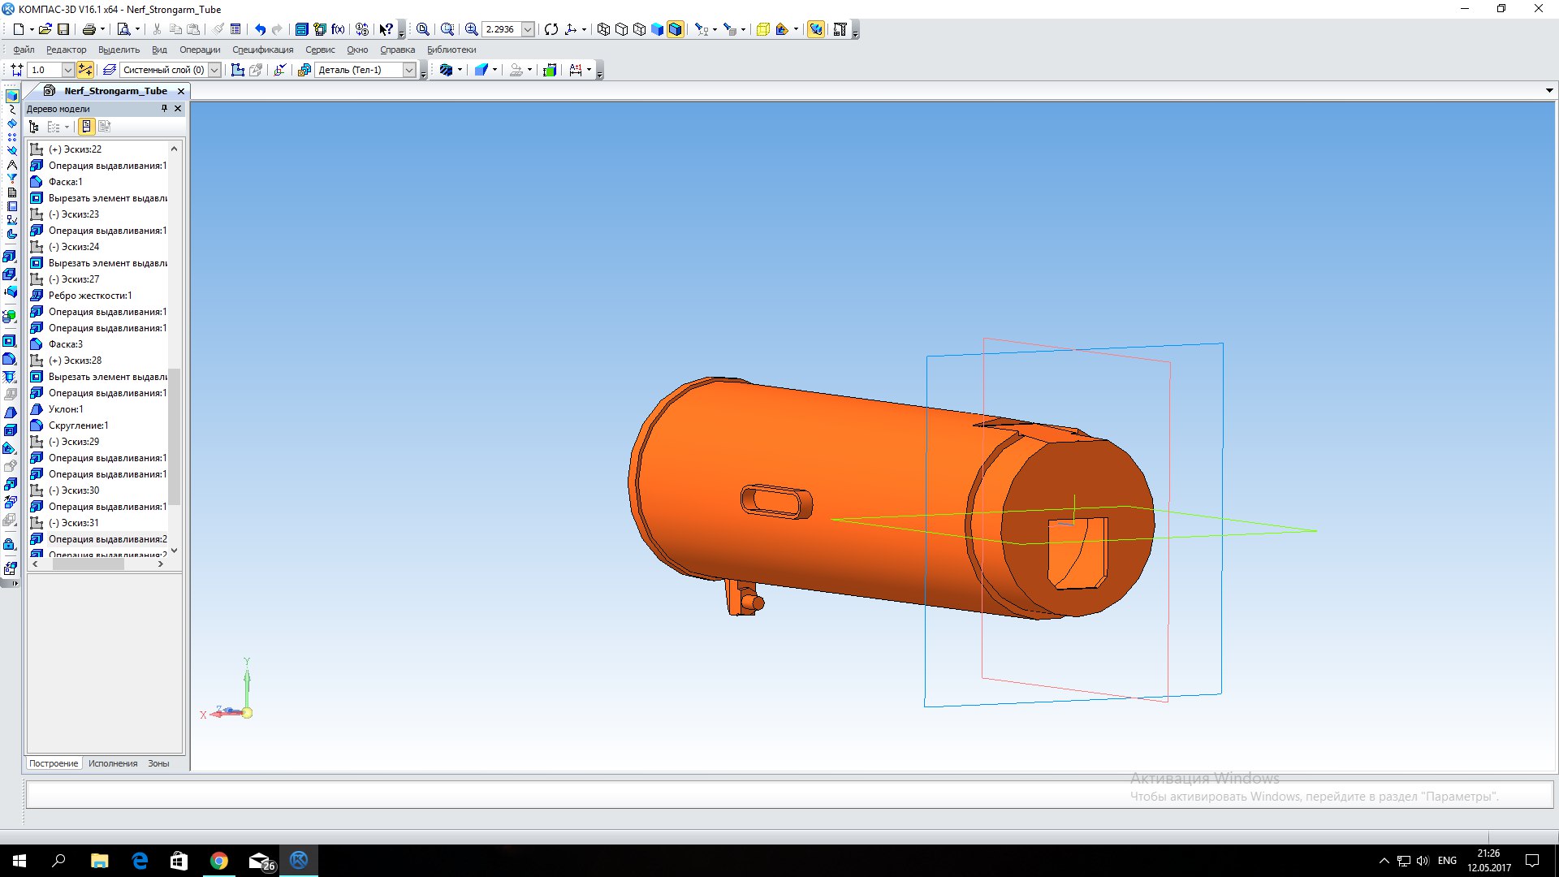Click the padlock icon in left sidebar
The width and height of the screenshot is (1559, 877).
pos(11,544)
